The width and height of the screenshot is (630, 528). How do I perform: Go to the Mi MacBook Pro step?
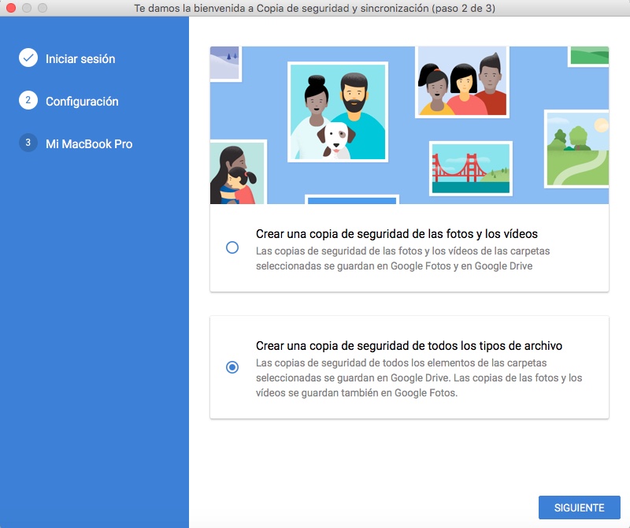click(x=89, y=144)
